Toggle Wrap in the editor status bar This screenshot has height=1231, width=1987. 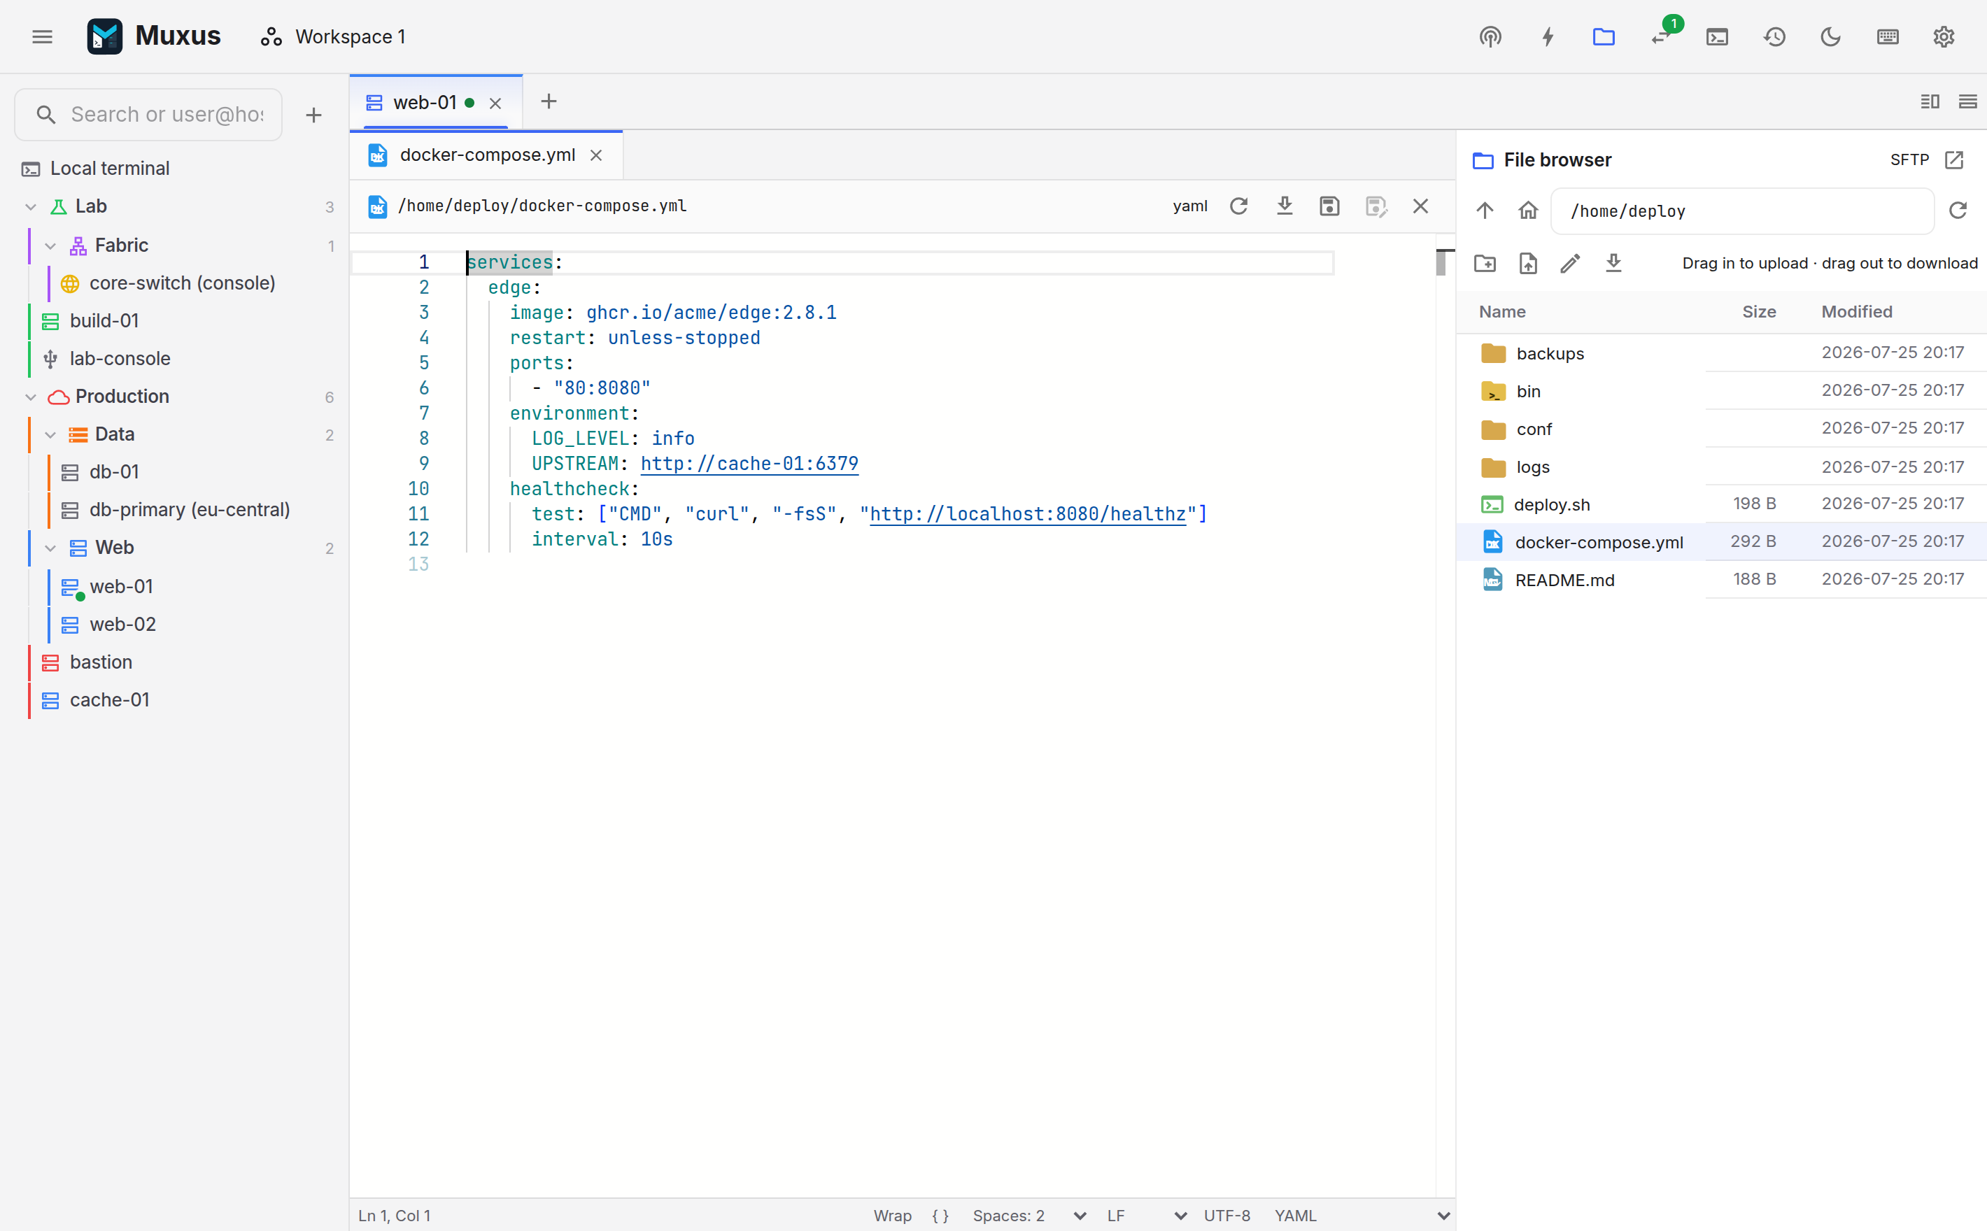(893, 1215)
